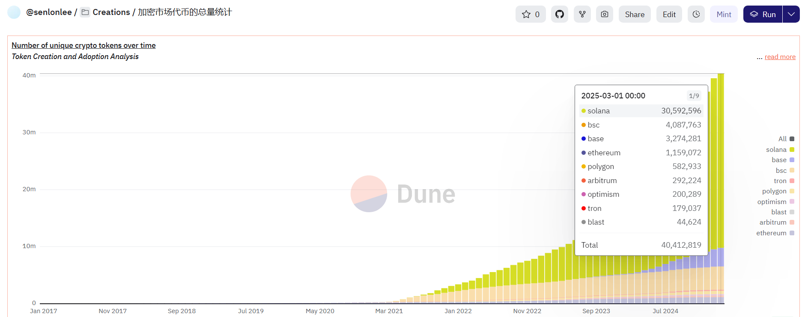Toggle the tron series in the chart legend
Viewport: 805px width, 317px height.
[x=784, y=181]
